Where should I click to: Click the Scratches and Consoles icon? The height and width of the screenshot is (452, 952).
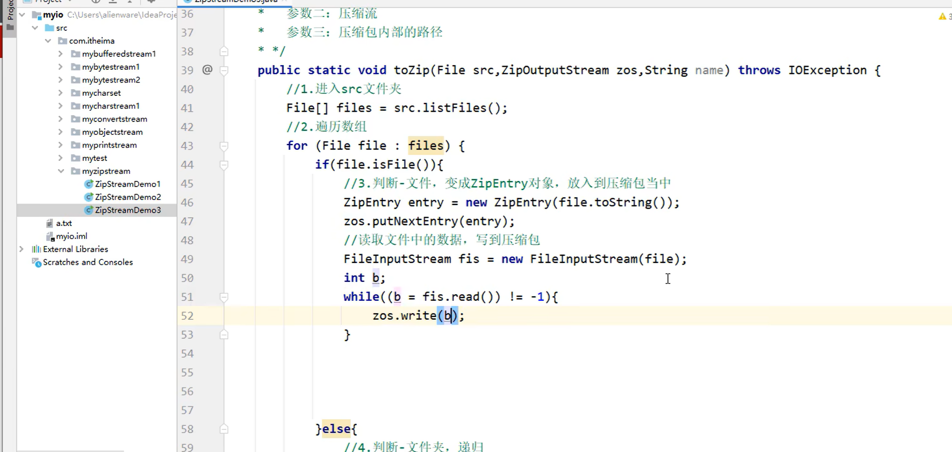(x=36, y=262)
